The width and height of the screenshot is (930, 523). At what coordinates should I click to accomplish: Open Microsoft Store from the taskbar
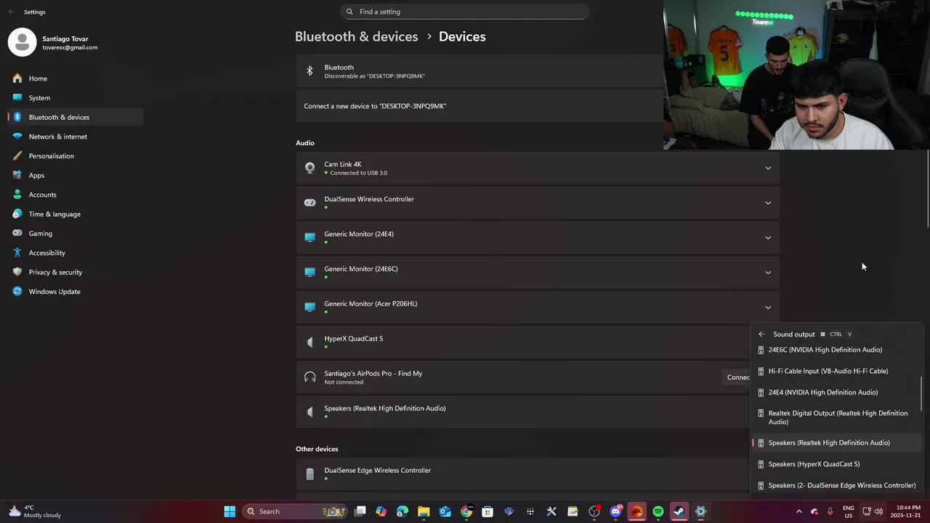pyautogui.click(x=488, y=511)
